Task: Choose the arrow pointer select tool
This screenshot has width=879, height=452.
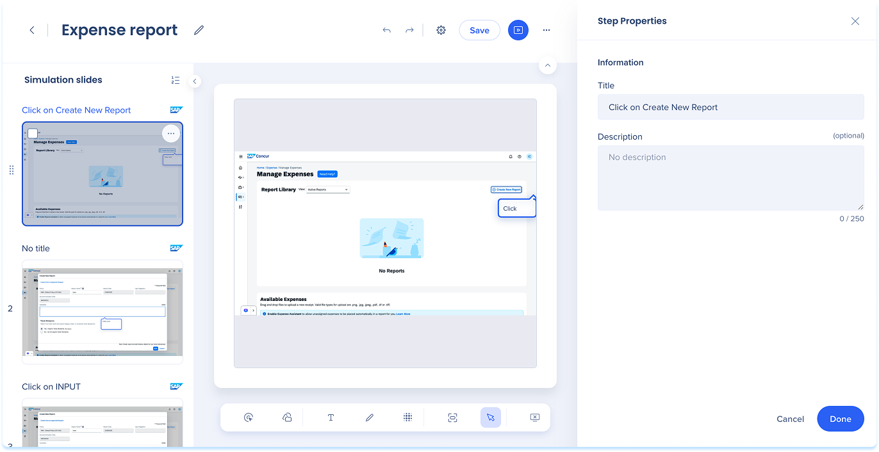Action: point(490,417)
